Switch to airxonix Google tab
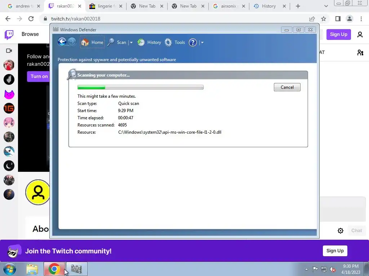Image resolution: width=369 pixels, height=276 pixels. 228,6
